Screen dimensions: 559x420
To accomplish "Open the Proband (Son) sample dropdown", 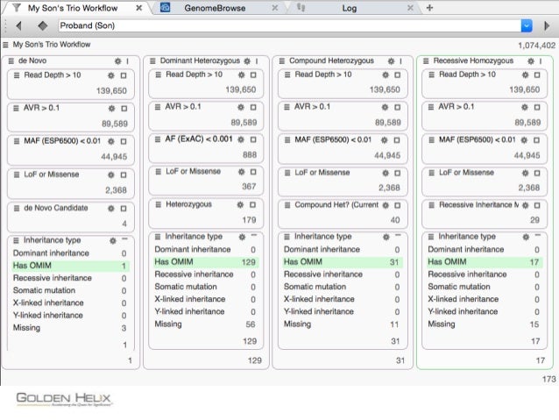I will point(527,25).
